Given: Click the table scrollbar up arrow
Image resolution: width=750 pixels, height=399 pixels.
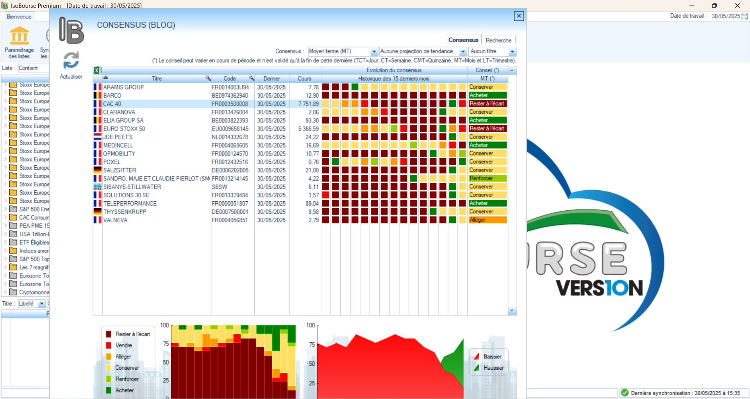Looking at the screenshot, I should 512,70.
